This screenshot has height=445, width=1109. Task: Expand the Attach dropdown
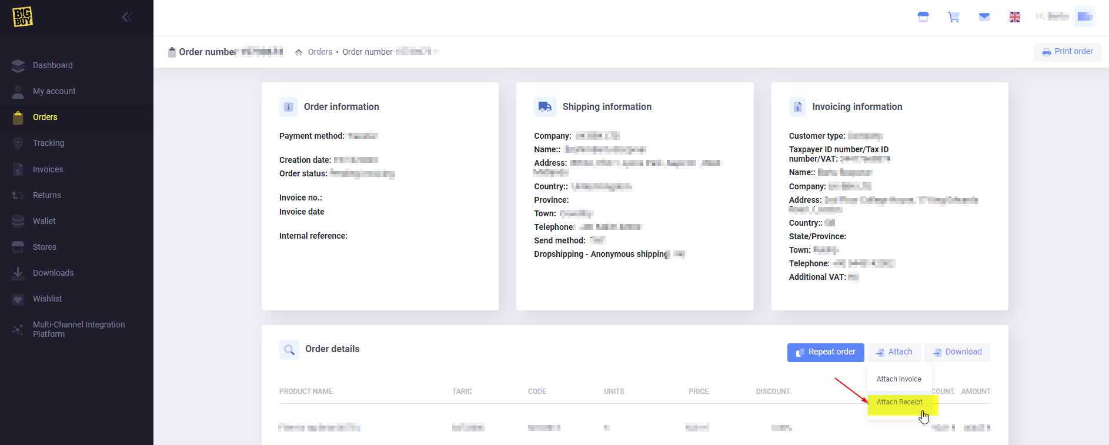coord(894,352)
